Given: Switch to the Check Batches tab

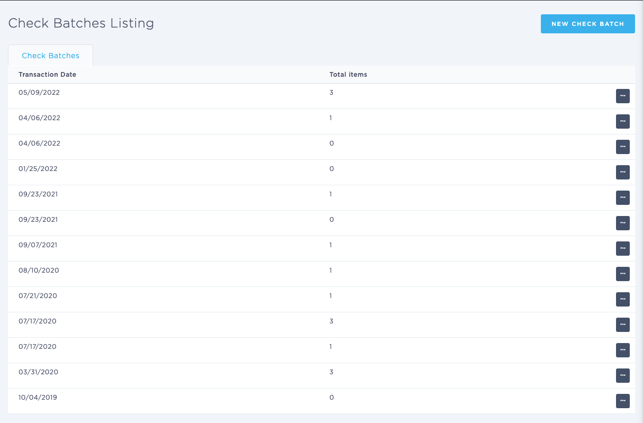Looking at the screenshot, I should click(50, 56).
